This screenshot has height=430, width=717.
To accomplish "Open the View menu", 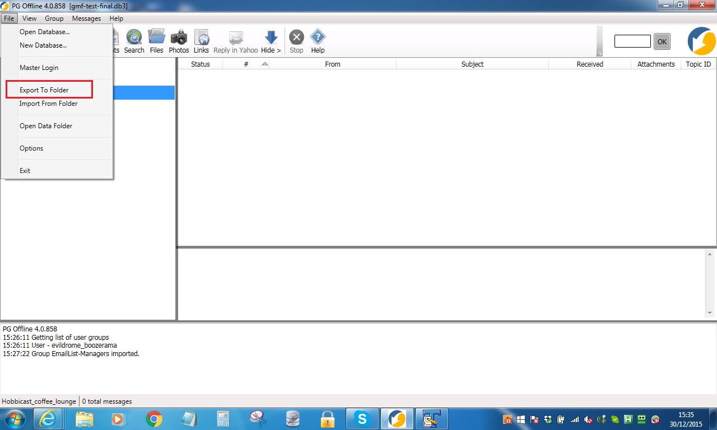I will point(30,18).
